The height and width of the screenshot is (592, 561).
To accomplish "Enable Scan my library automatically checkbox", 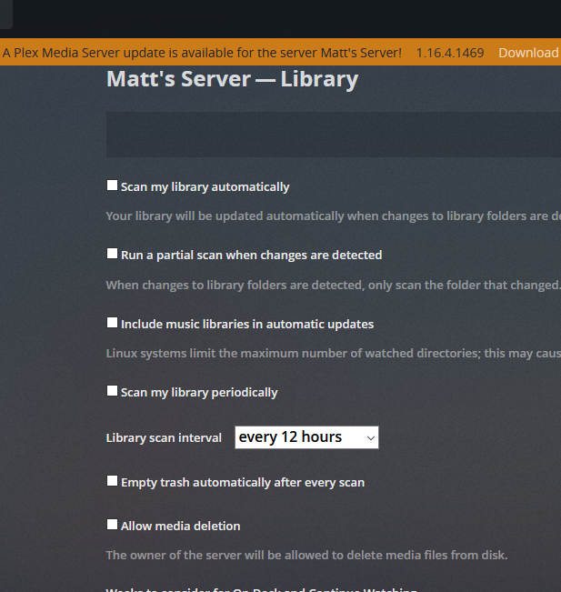I will [112, 186].
